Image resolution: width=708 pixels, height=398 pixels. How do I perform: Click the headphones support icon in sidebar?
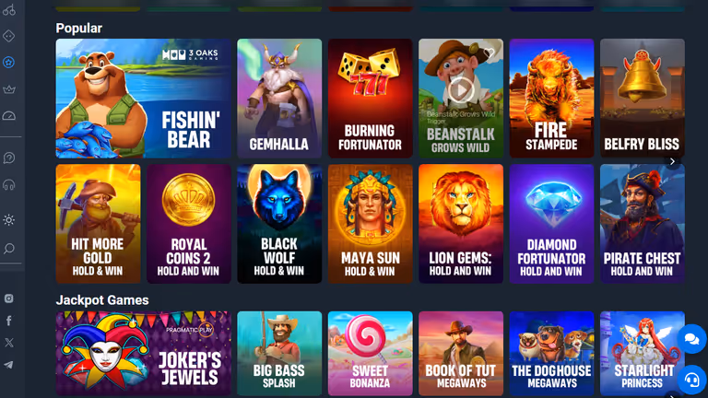tap(9, 185)
